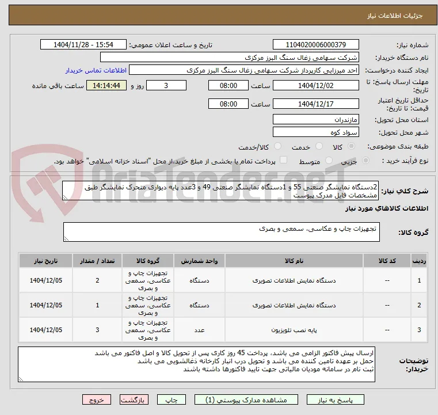This screenshot has height=415, width=438.
Task: Click the شماره نیاز field 1104020006000379
Action: point(315,45)
